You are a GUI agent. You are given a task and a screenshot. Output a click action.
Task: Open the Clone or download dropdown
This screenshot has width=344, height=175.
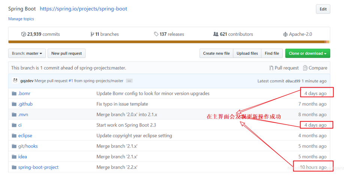(308, 53)
